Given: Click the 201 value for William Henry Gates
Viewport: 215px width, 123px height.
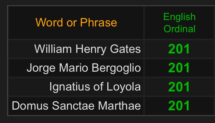Looking at the screenshot, I should 179,49.
